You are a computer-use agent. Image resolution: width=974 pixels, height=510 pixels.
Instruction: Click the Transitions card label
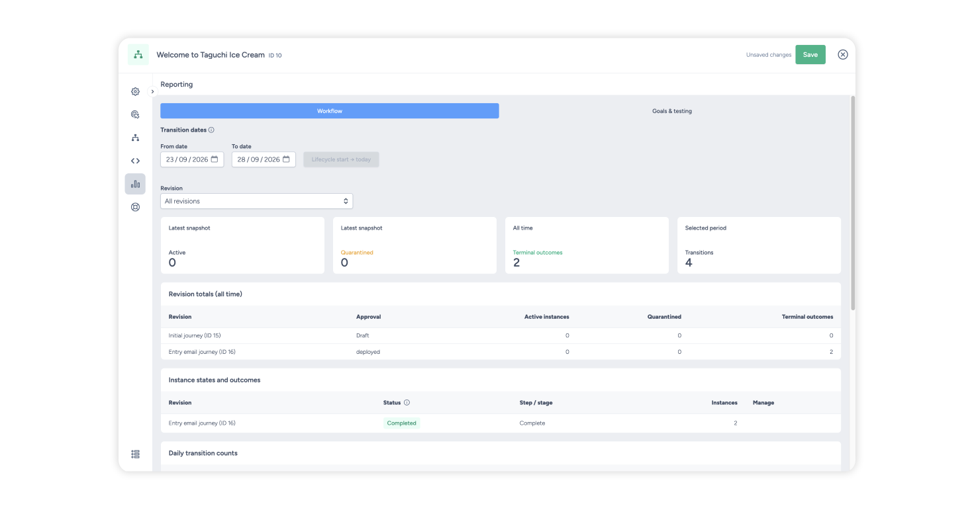tap(699, 253)
